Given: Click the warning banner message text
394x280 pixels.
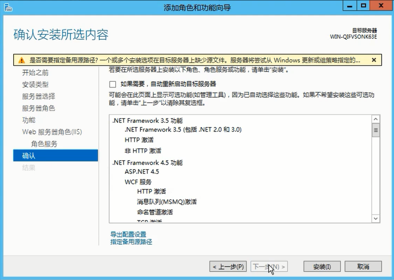Looking at the screenshot, I should click(x=195, y=61).
